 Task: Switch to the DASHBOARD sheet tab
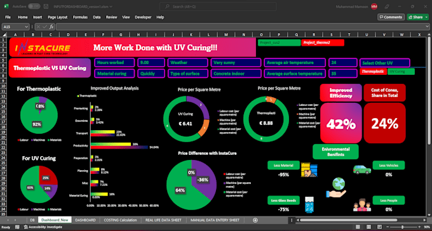pos(85,220)
